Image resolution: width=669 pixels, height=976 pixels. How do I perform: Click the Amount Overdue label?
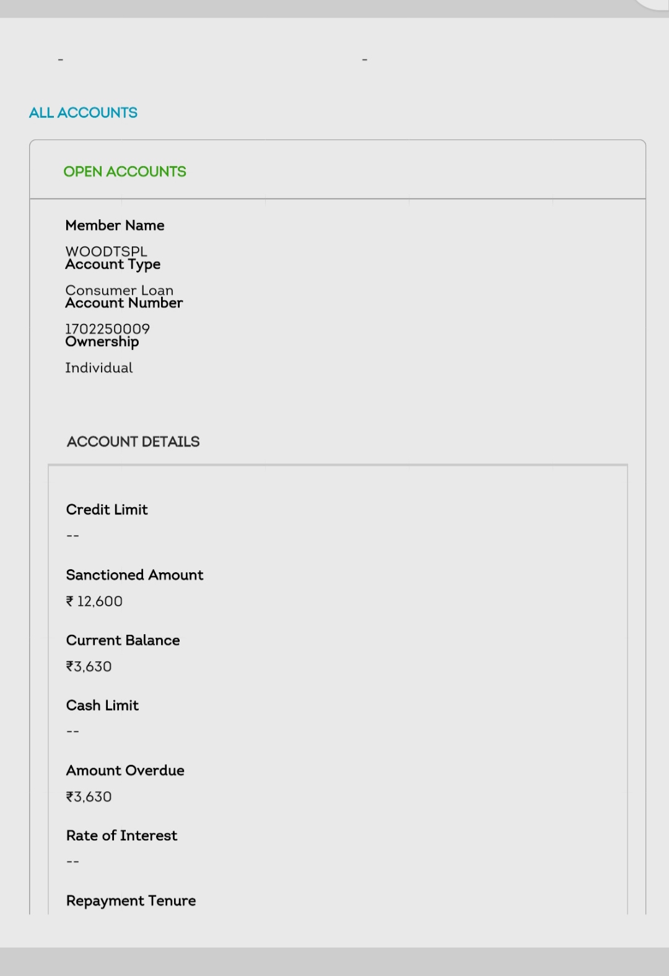[125, 770]
